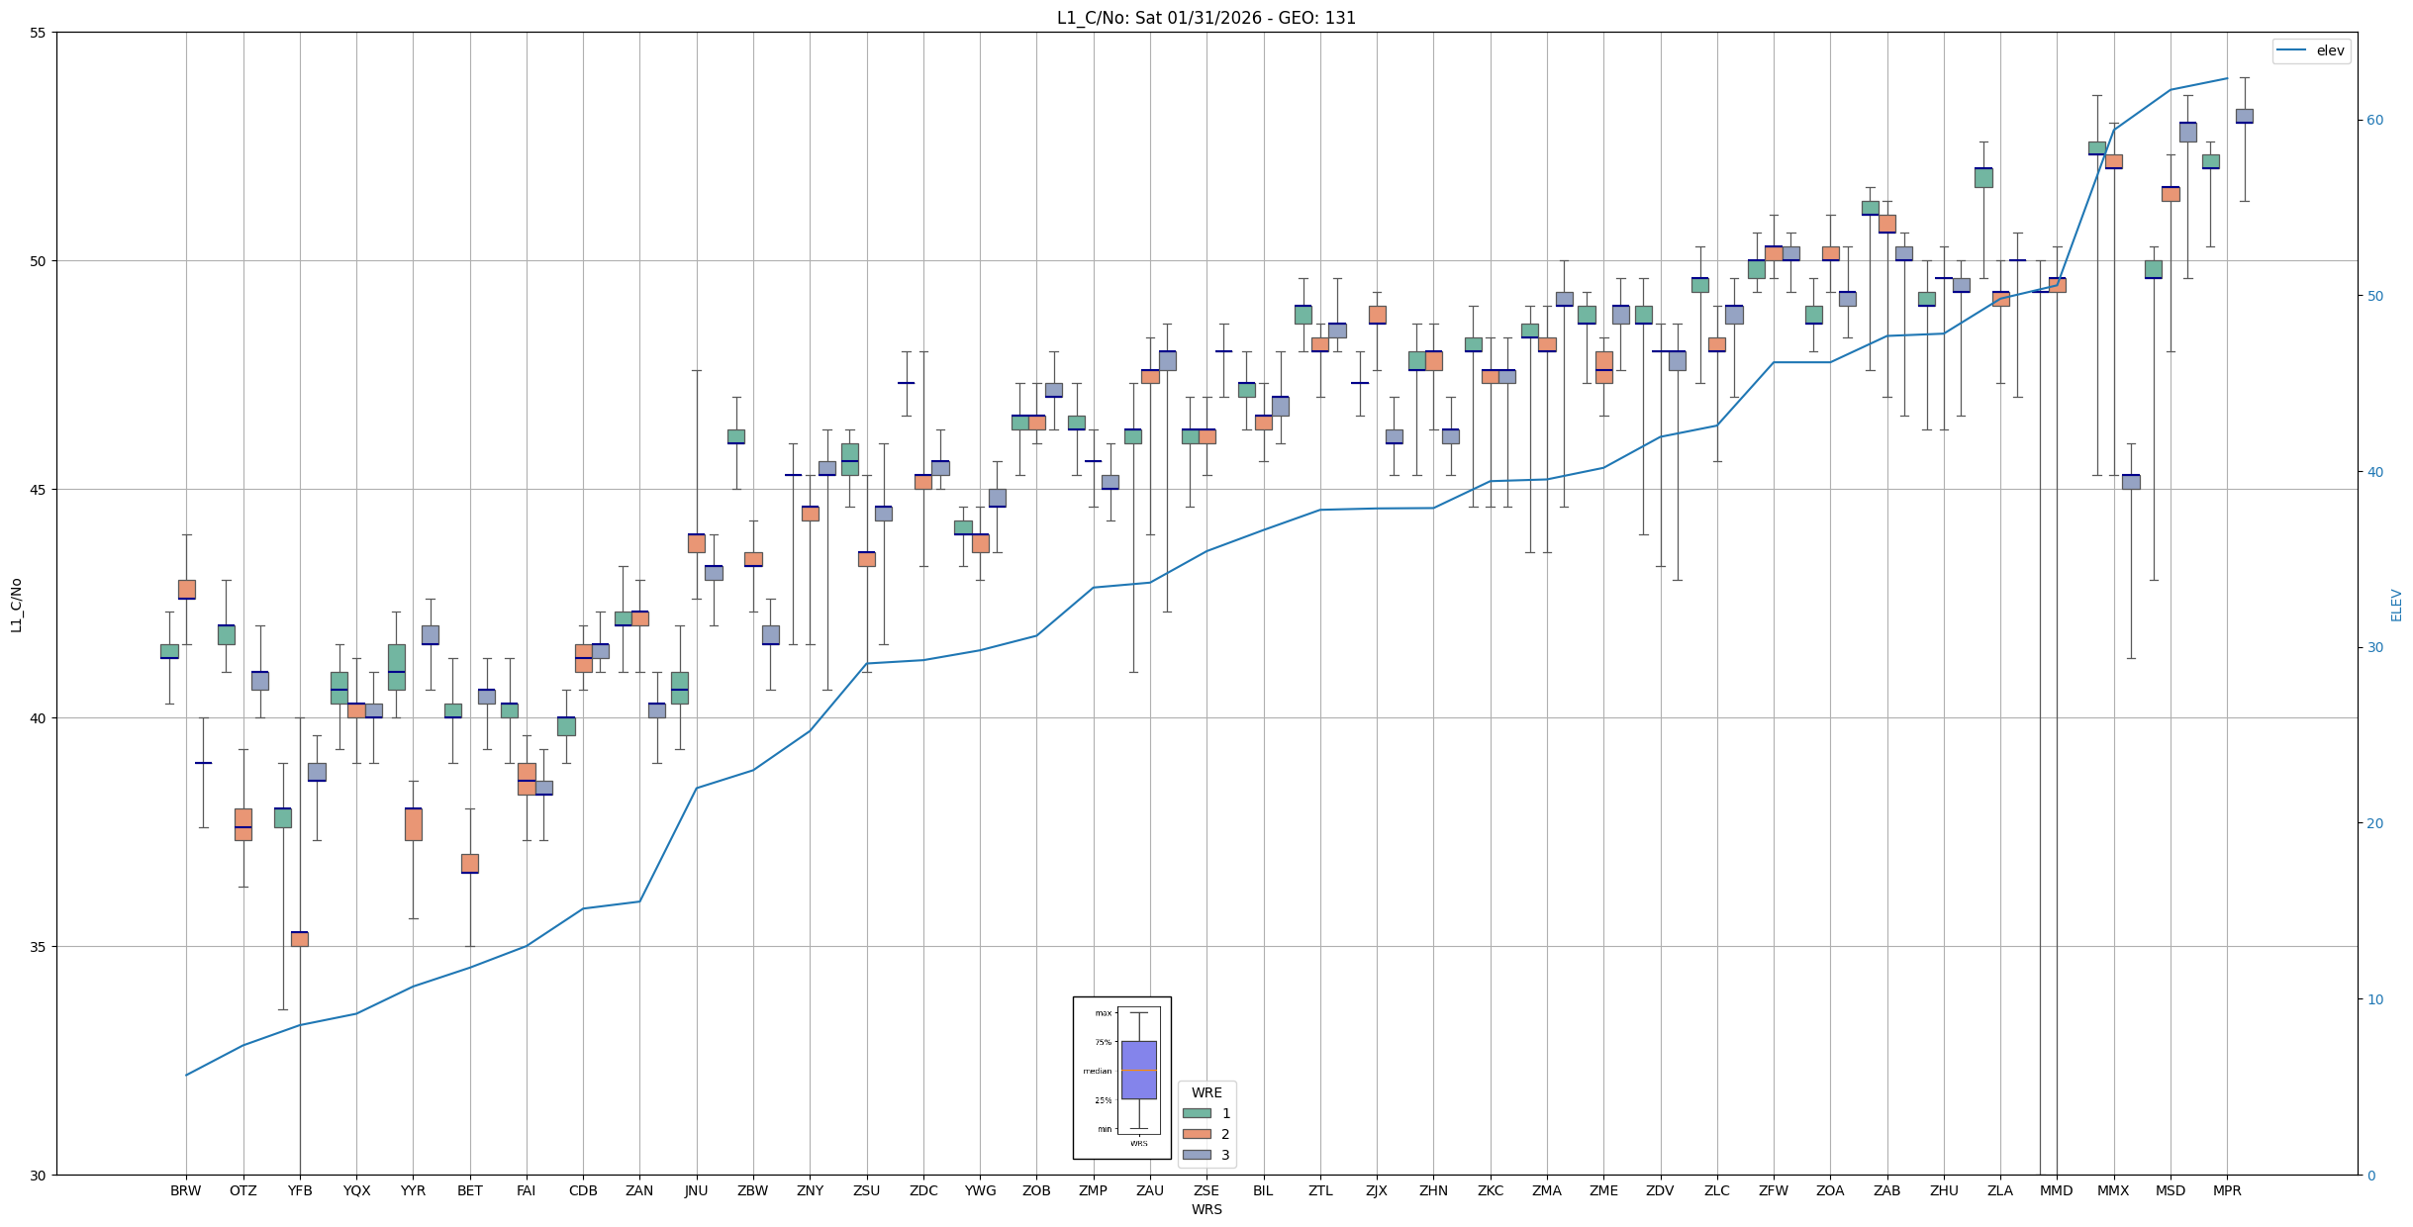
Task: Click the BRW station label on x-axis
Action: [185, 1190]
